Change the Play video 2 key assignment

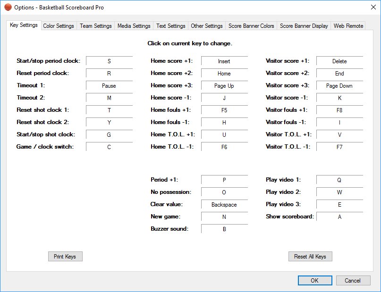pyautogui.click(x=339, y=192)
